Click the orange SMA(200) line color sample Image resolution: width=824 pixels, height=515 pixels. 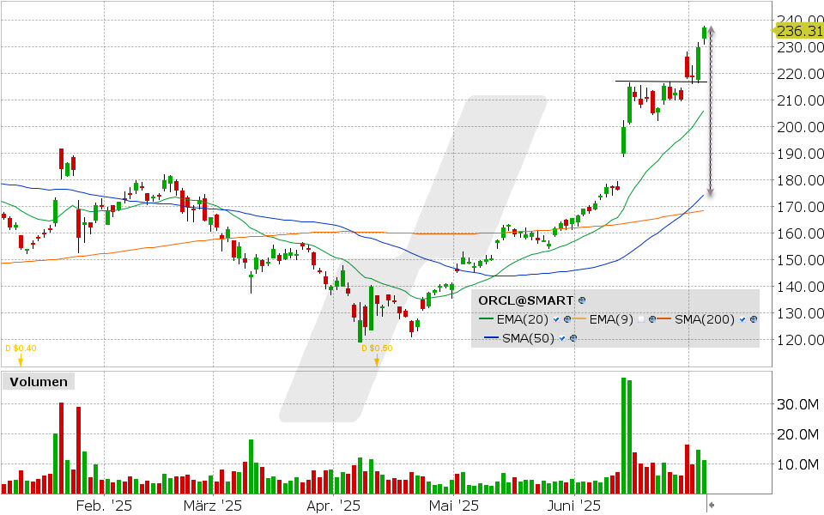click(x=664, y=319)
